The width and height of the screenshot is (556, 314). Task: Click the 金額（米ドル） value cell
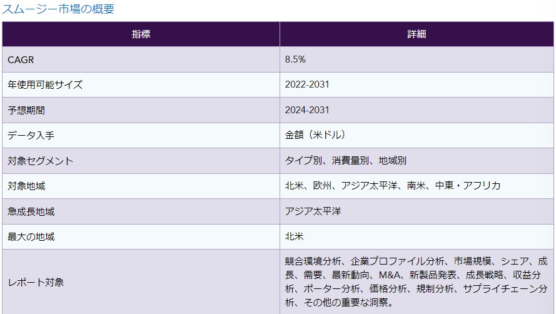(x=315, y=135)
